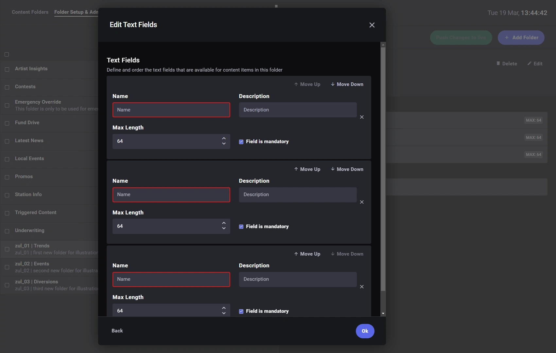
Task: Decrease Max Length of first field
Action: (x=224, y=144)
